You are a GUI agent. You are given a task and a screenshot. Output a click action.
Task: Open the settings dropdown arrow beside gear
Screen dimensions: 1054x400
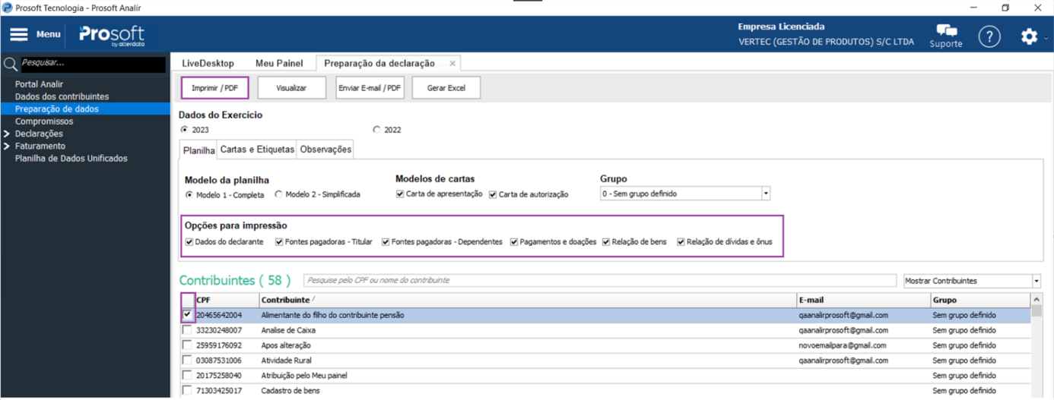pyautogui.click(x=1047, y=36)
